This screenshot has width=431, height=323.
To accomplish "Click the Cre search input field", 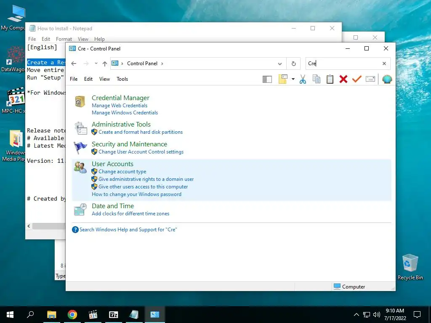I will pyautogui.click(x=343, y=64).
